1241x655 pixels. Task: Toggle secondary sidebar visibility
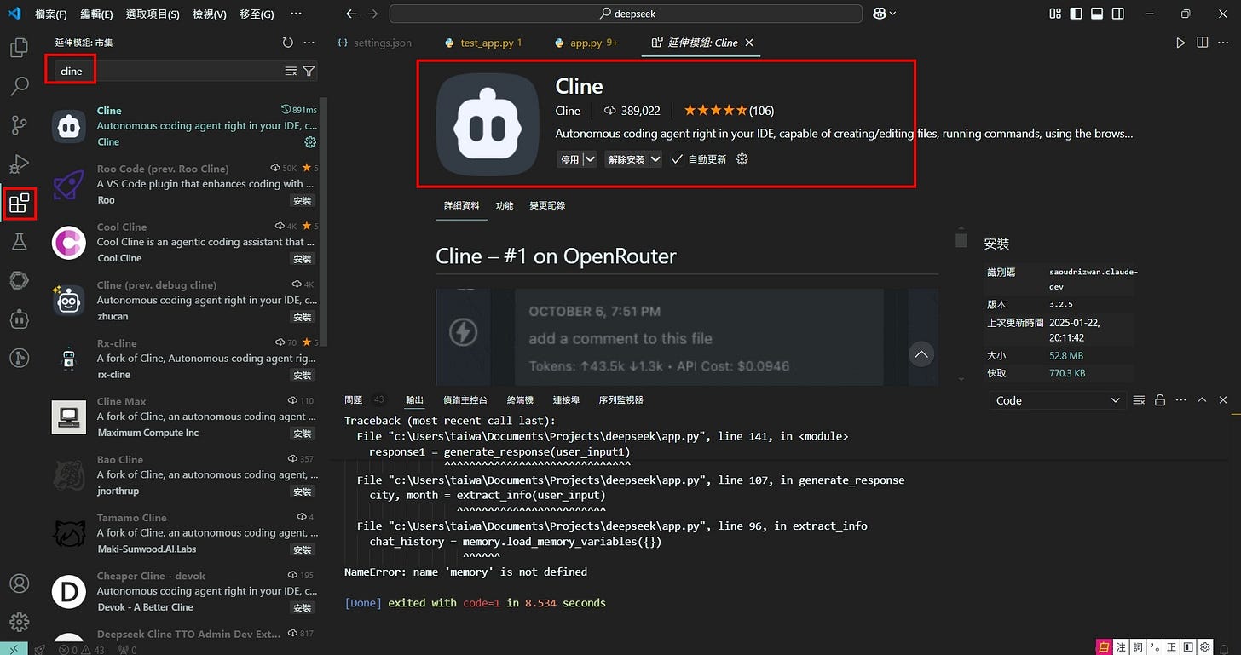tap(1120, 14)
